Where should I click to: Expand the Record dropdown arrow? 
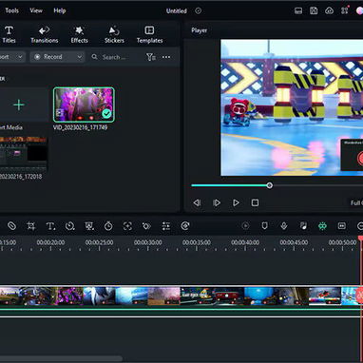tap(80, 57)
